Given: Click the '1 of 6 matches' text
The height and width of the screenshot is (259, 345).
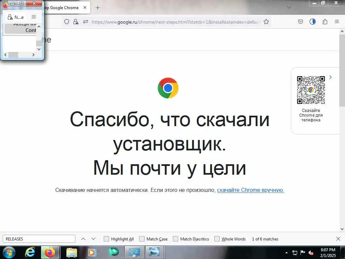Looking at the screenshot, I should pyautogui.click(x=265, y=239).
